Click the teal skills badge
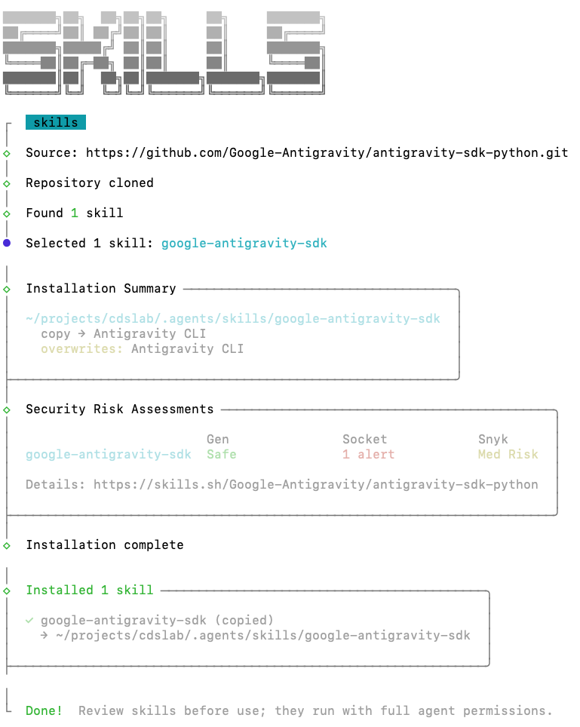 56,122
